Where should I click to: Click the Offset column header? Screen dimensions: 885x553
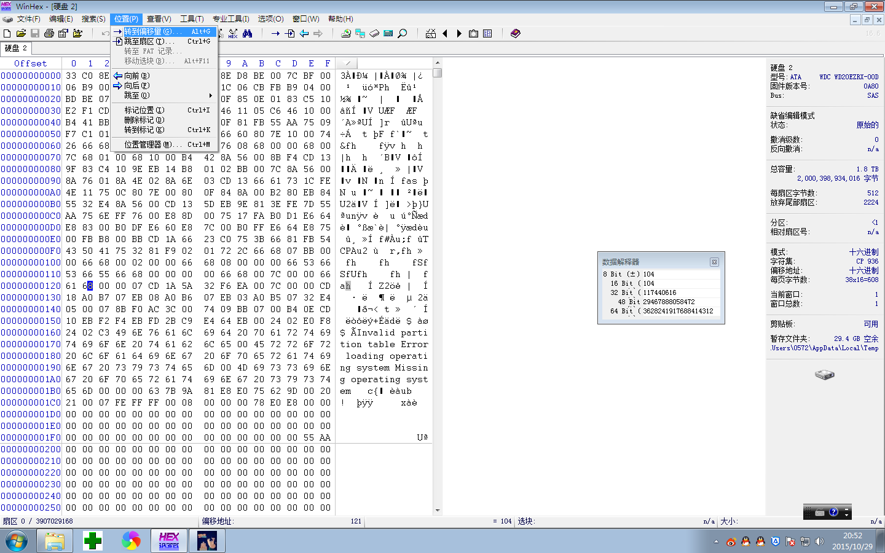coord(31,63)
